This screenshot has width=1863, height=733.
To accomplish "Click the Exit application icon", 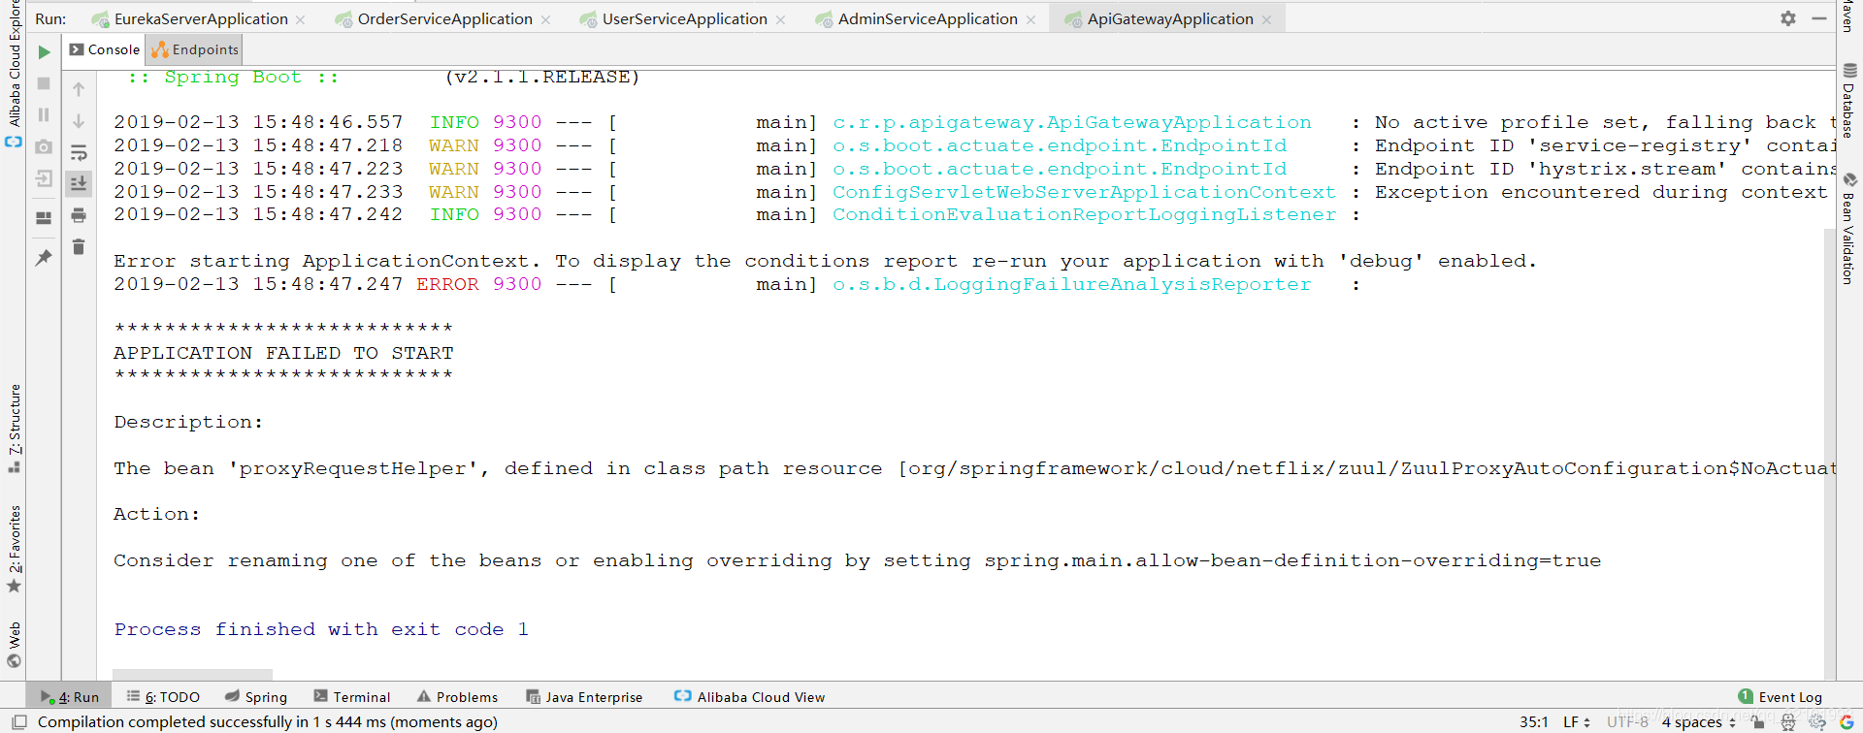I will pos(44,178).
